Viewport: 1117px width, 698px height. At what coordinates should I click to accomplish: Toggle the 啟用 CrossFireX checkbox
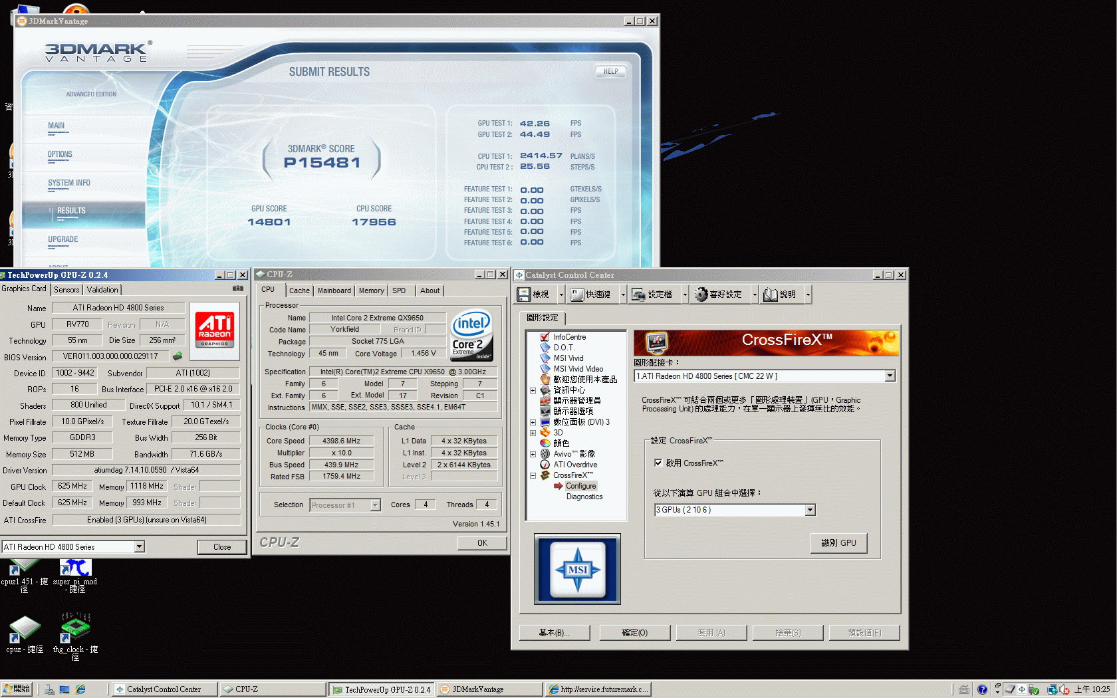(658, 463)
